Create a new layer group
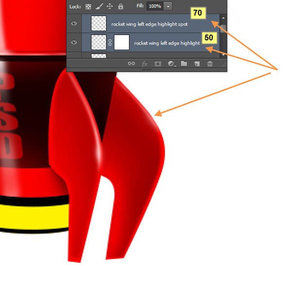Image resolution: width=292 pixels, height=292 pixels. [184, 63]
